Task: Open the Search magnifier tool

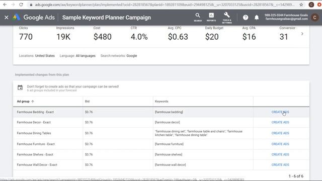Action: [x=198, y=17]
